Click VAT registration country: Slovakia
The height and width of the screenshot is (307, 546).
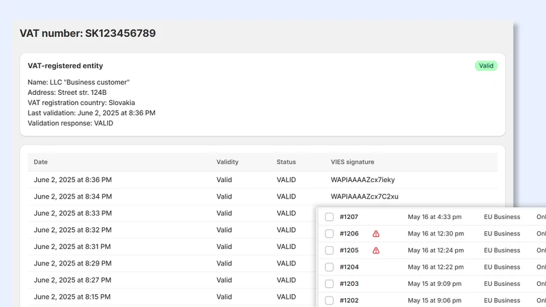(x=81, y=103)
